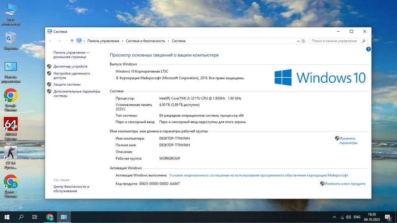Image resolution: width=397 pixels, height=223 pixels.
Task: Open the Windows Start menu
Action: (x=7, y=217)
